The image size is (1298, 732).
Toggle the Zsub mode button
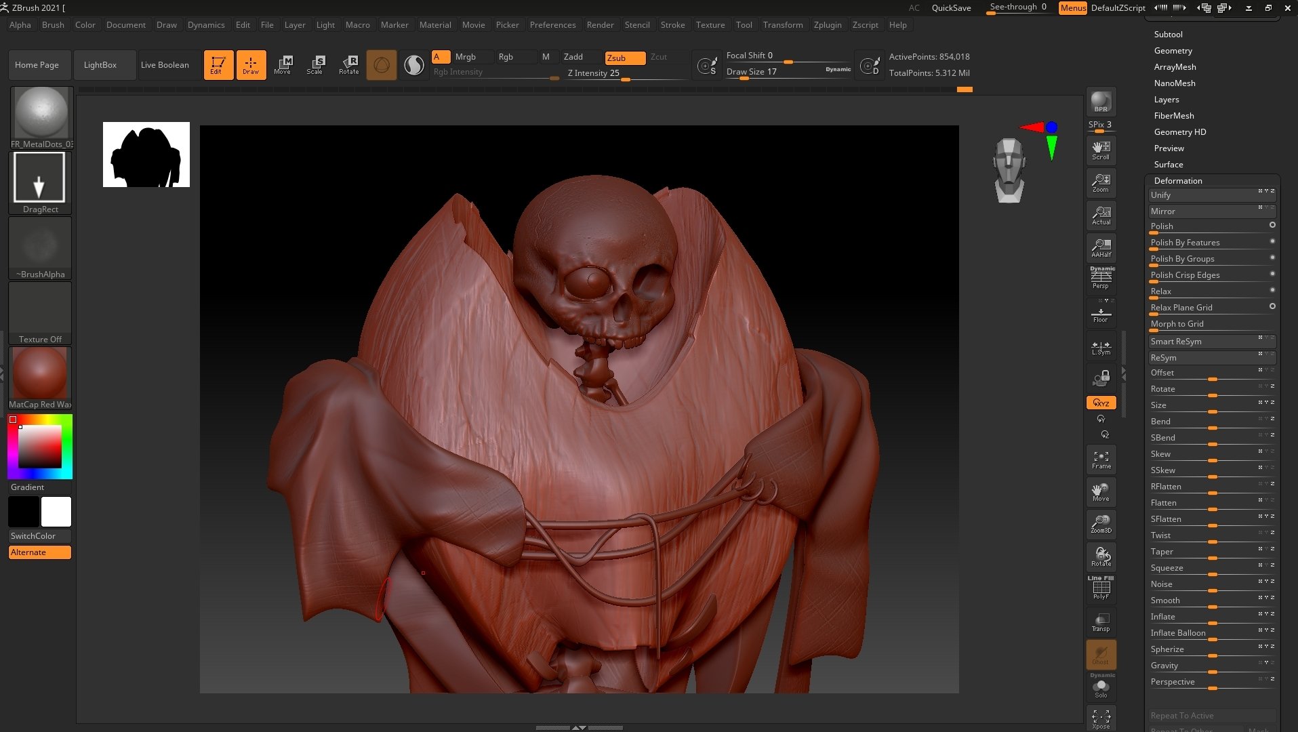tap(624, 58)
